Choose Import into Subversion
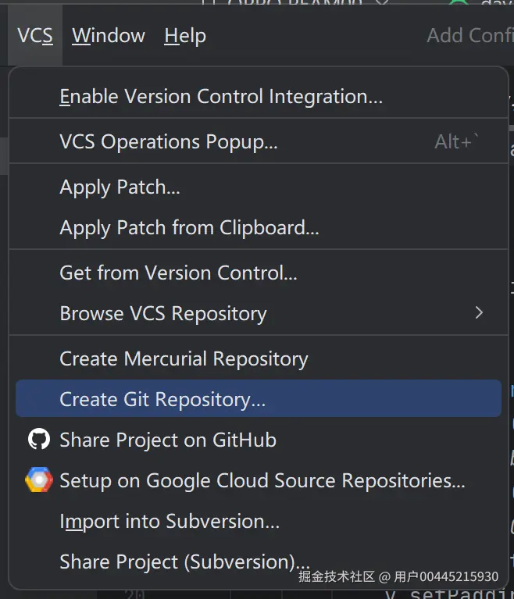Viewport: 514px width, 599px height. 170,522
